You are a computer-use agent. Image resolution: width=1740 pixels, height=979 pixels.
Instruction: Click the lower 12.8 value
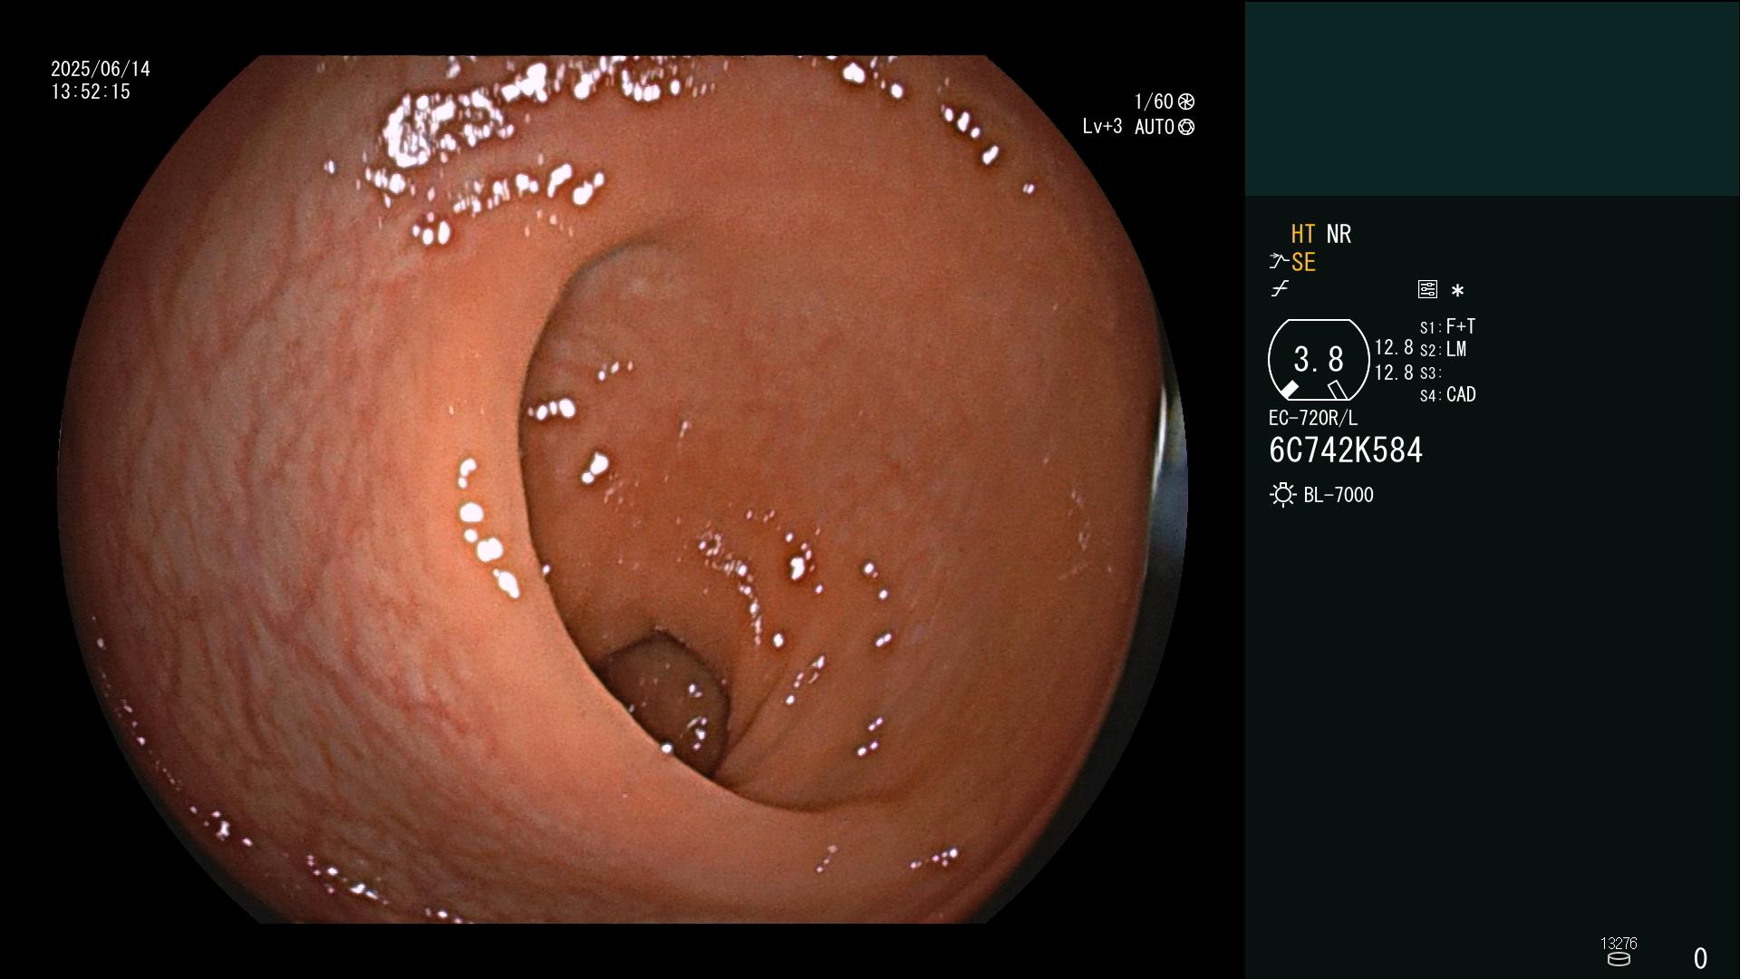1394,373
